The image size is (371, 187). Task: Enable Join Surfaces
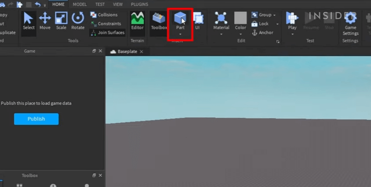(x=107, y=32)
